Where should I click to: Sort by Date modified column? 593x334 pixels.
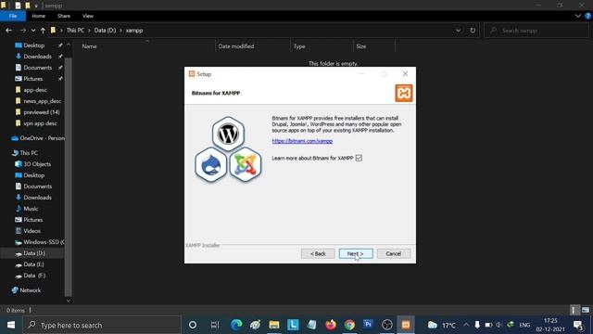click(236, 46)
